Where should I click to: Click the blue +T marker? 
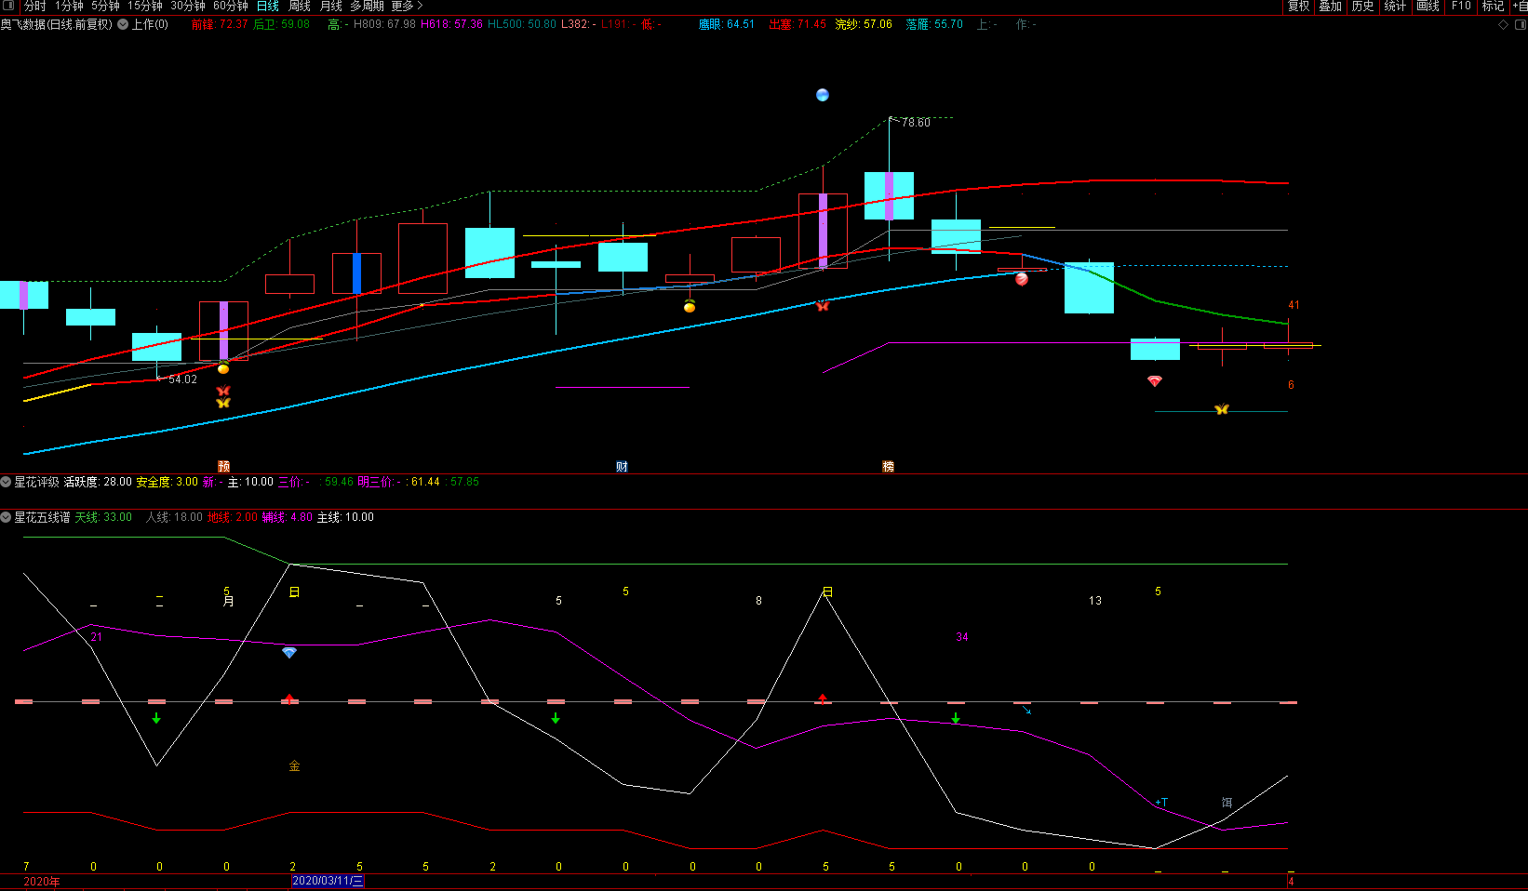tap(1161, 802)
